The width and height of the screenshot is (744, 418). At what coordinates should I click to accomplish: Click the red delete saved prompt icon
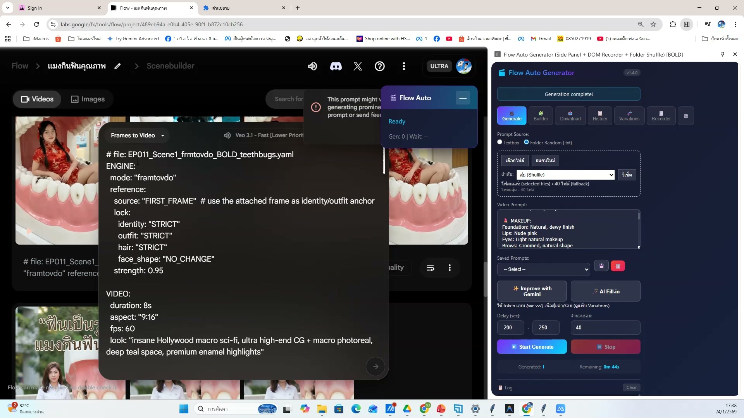click(x=618, y=266)
